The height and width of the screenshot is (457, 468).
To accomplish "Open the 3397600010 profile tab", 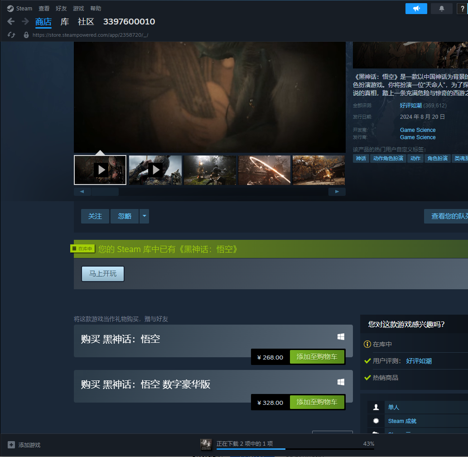I will pos(129,22).
